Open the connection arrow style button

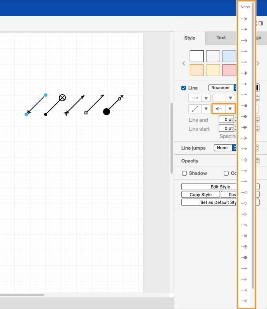coord(195,98)
